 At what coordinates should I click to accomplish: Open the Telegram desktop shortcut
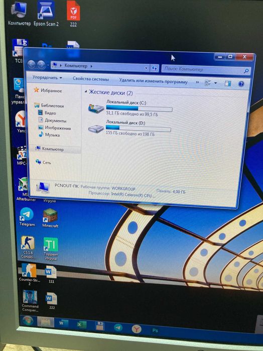tap(27, 217)
